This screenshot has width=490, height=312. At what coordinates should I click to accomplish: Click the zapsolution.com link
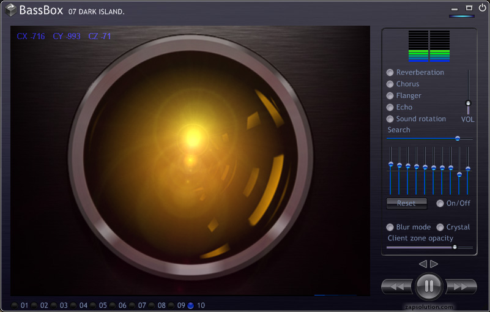429,307
